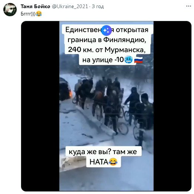Click the граница в Финляндию caption line

pyautogui.click(x=107, y=40)
